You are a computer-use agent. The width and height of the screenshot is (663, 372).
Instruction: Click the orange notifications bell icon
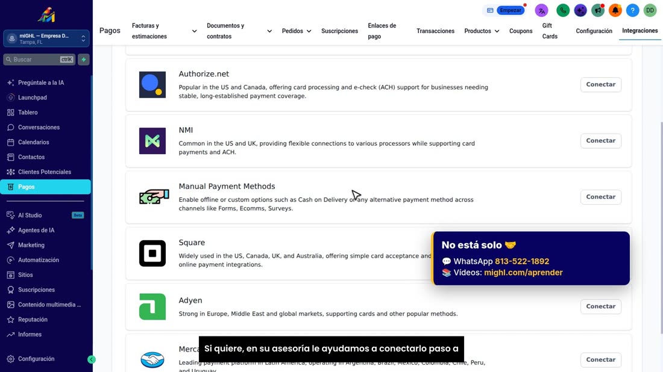click(615, 10)
